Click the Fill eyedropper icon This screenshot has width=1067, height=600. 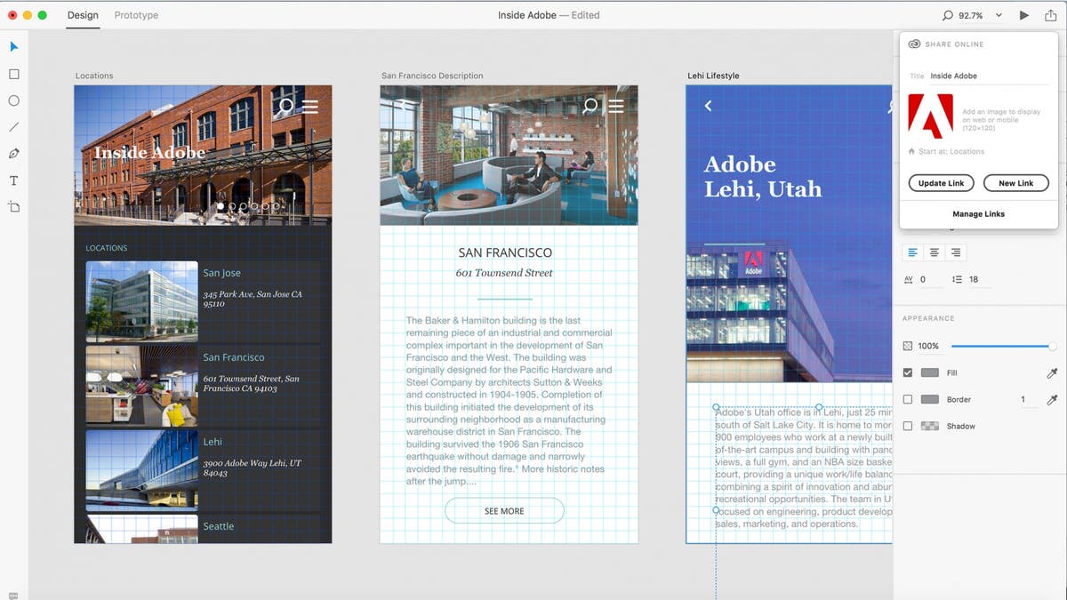[x=1052, y=372]
